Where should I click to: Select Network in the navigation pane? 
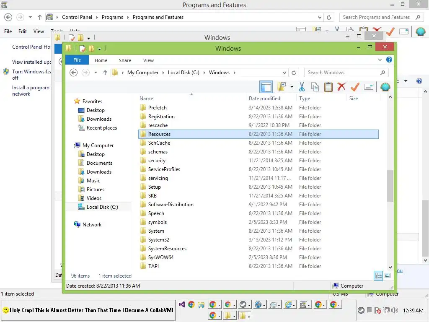pos(92,225)
